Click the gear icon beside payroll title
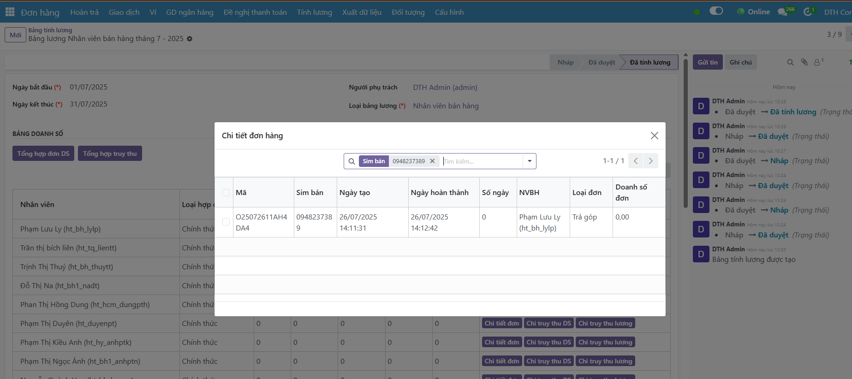Viewport: 852px width, 379px height. tap(190, 39)
